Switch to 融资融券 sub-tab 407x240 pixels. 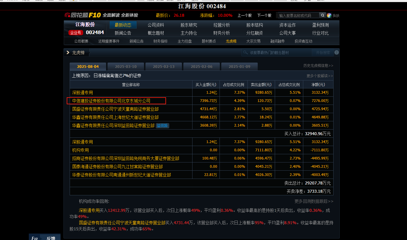click(278, 41)
